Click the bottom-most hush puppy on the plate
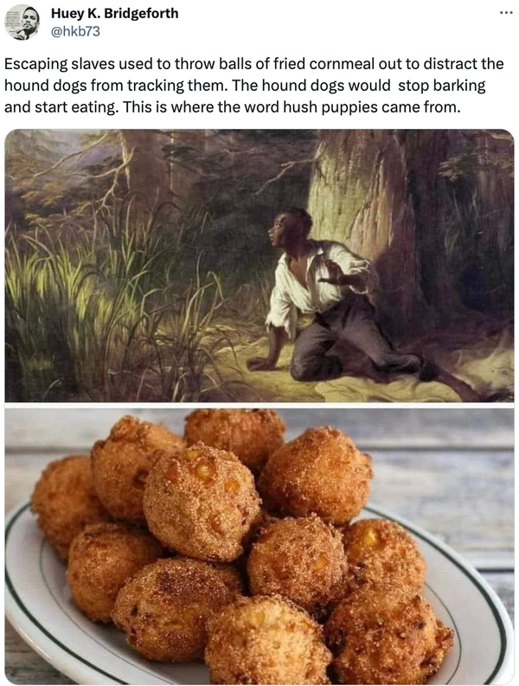 tap(267, 641)
